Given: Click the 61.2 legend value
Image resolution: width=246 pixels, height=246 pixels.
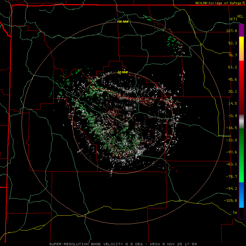Looking at the screenshot, I should (233, 67).
